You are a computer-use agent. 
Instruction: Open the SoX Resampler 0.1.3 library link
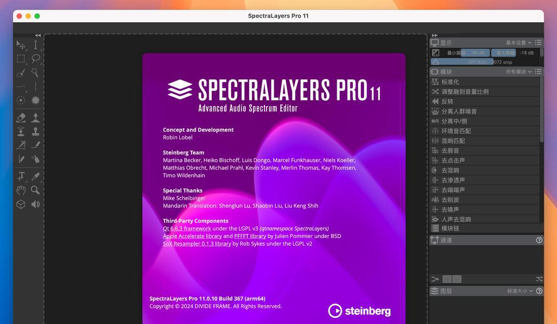pyautogui.click(x=197, y=244)
